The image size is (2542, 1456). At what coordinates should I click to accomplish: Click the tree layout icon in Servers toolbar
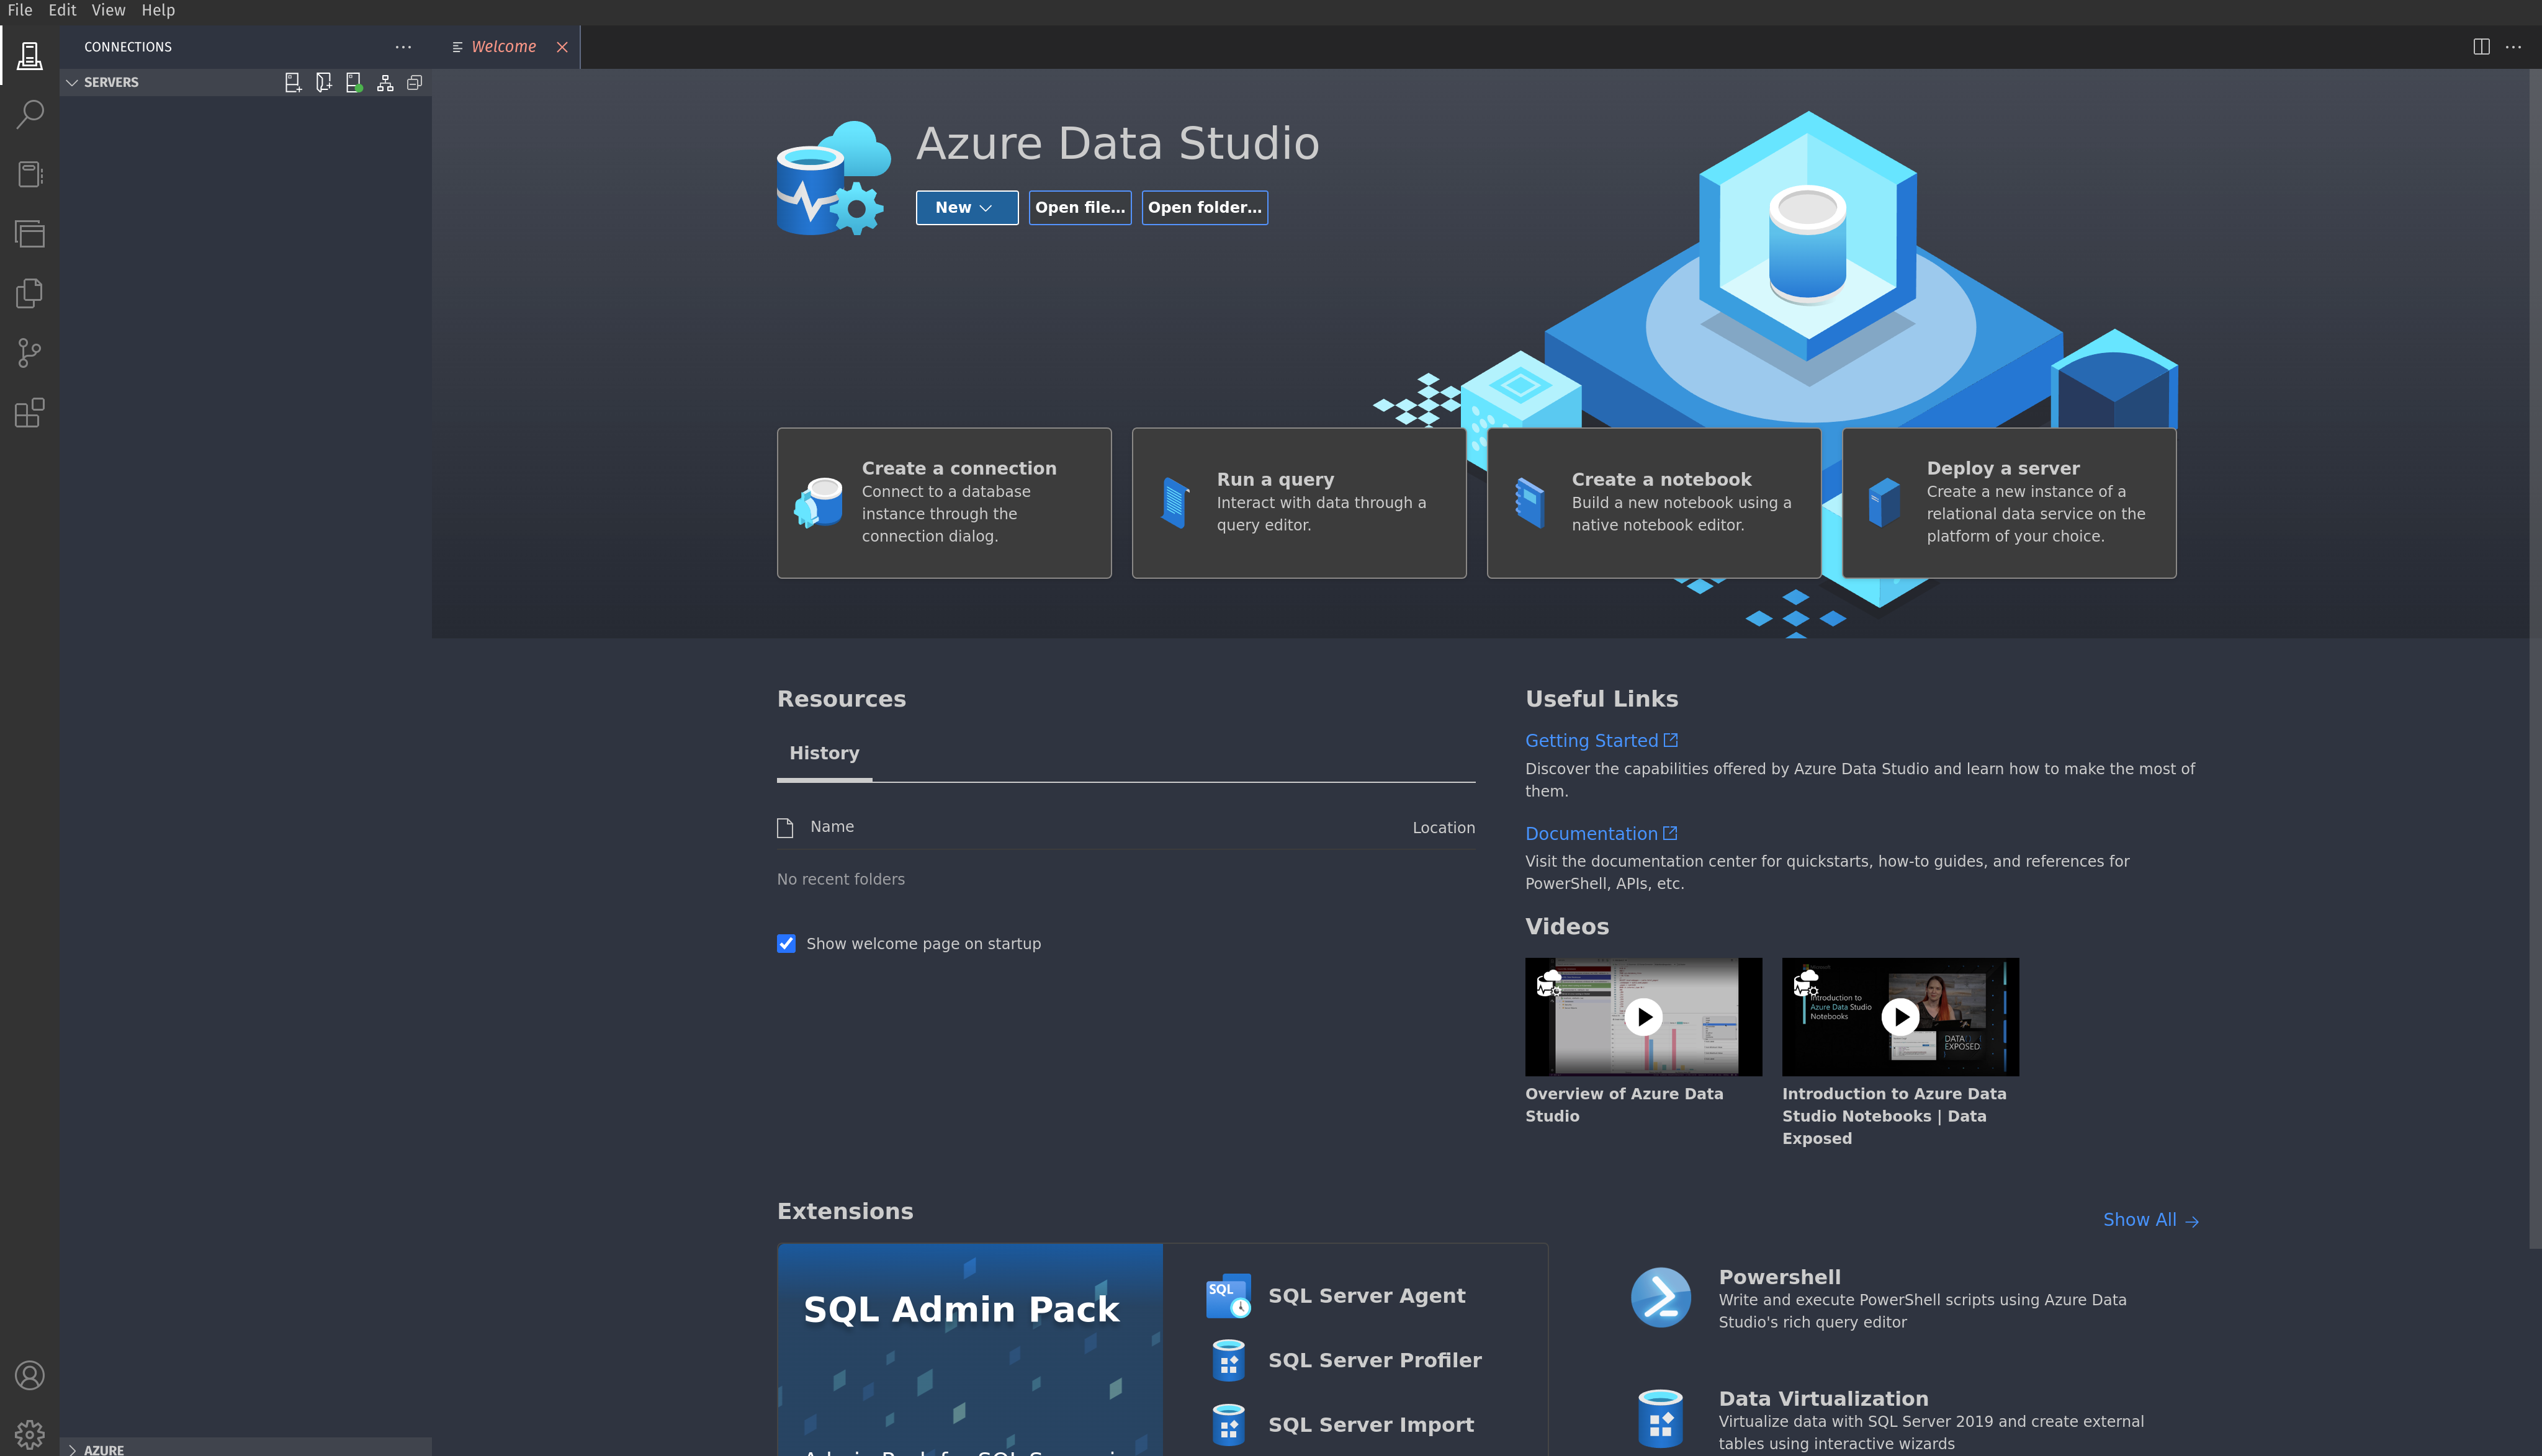385,83
